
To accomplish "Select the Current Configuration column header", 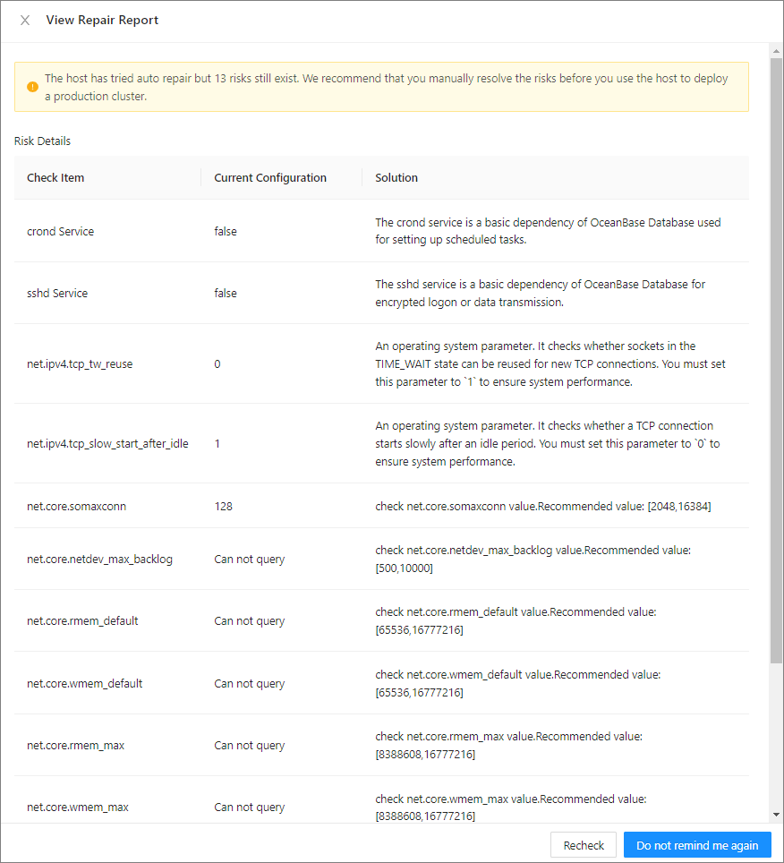I will coord(270,177).
